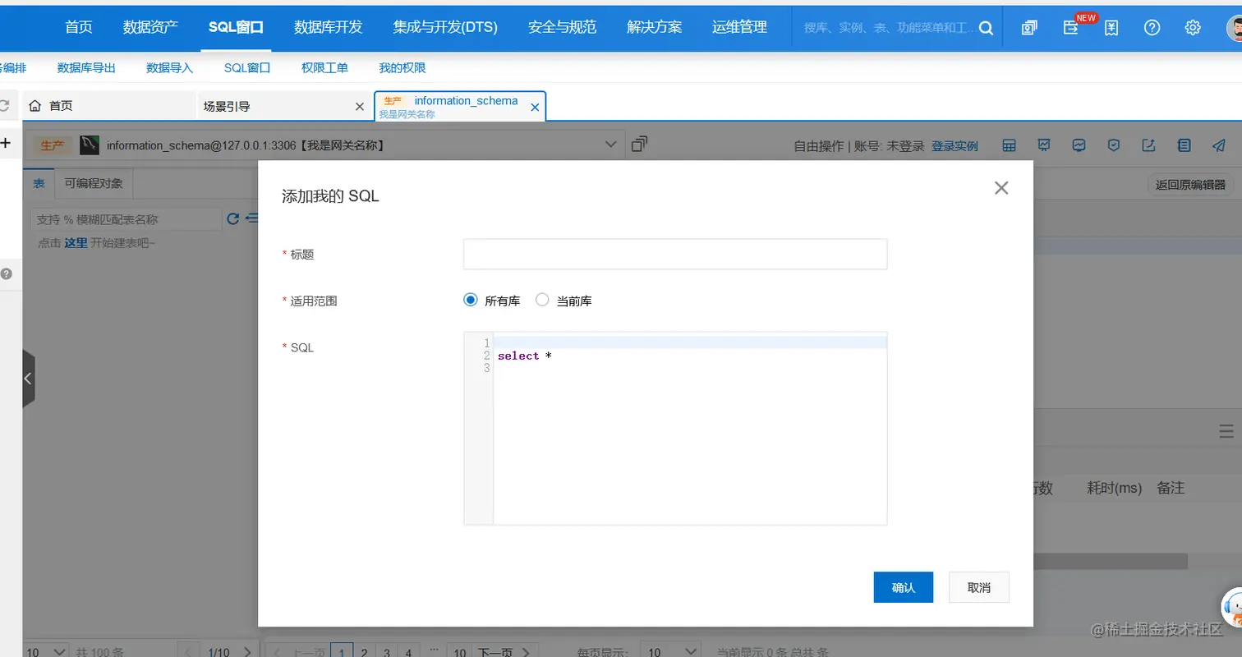
Task: Select the 当前库 radio option
Action: 542,300
